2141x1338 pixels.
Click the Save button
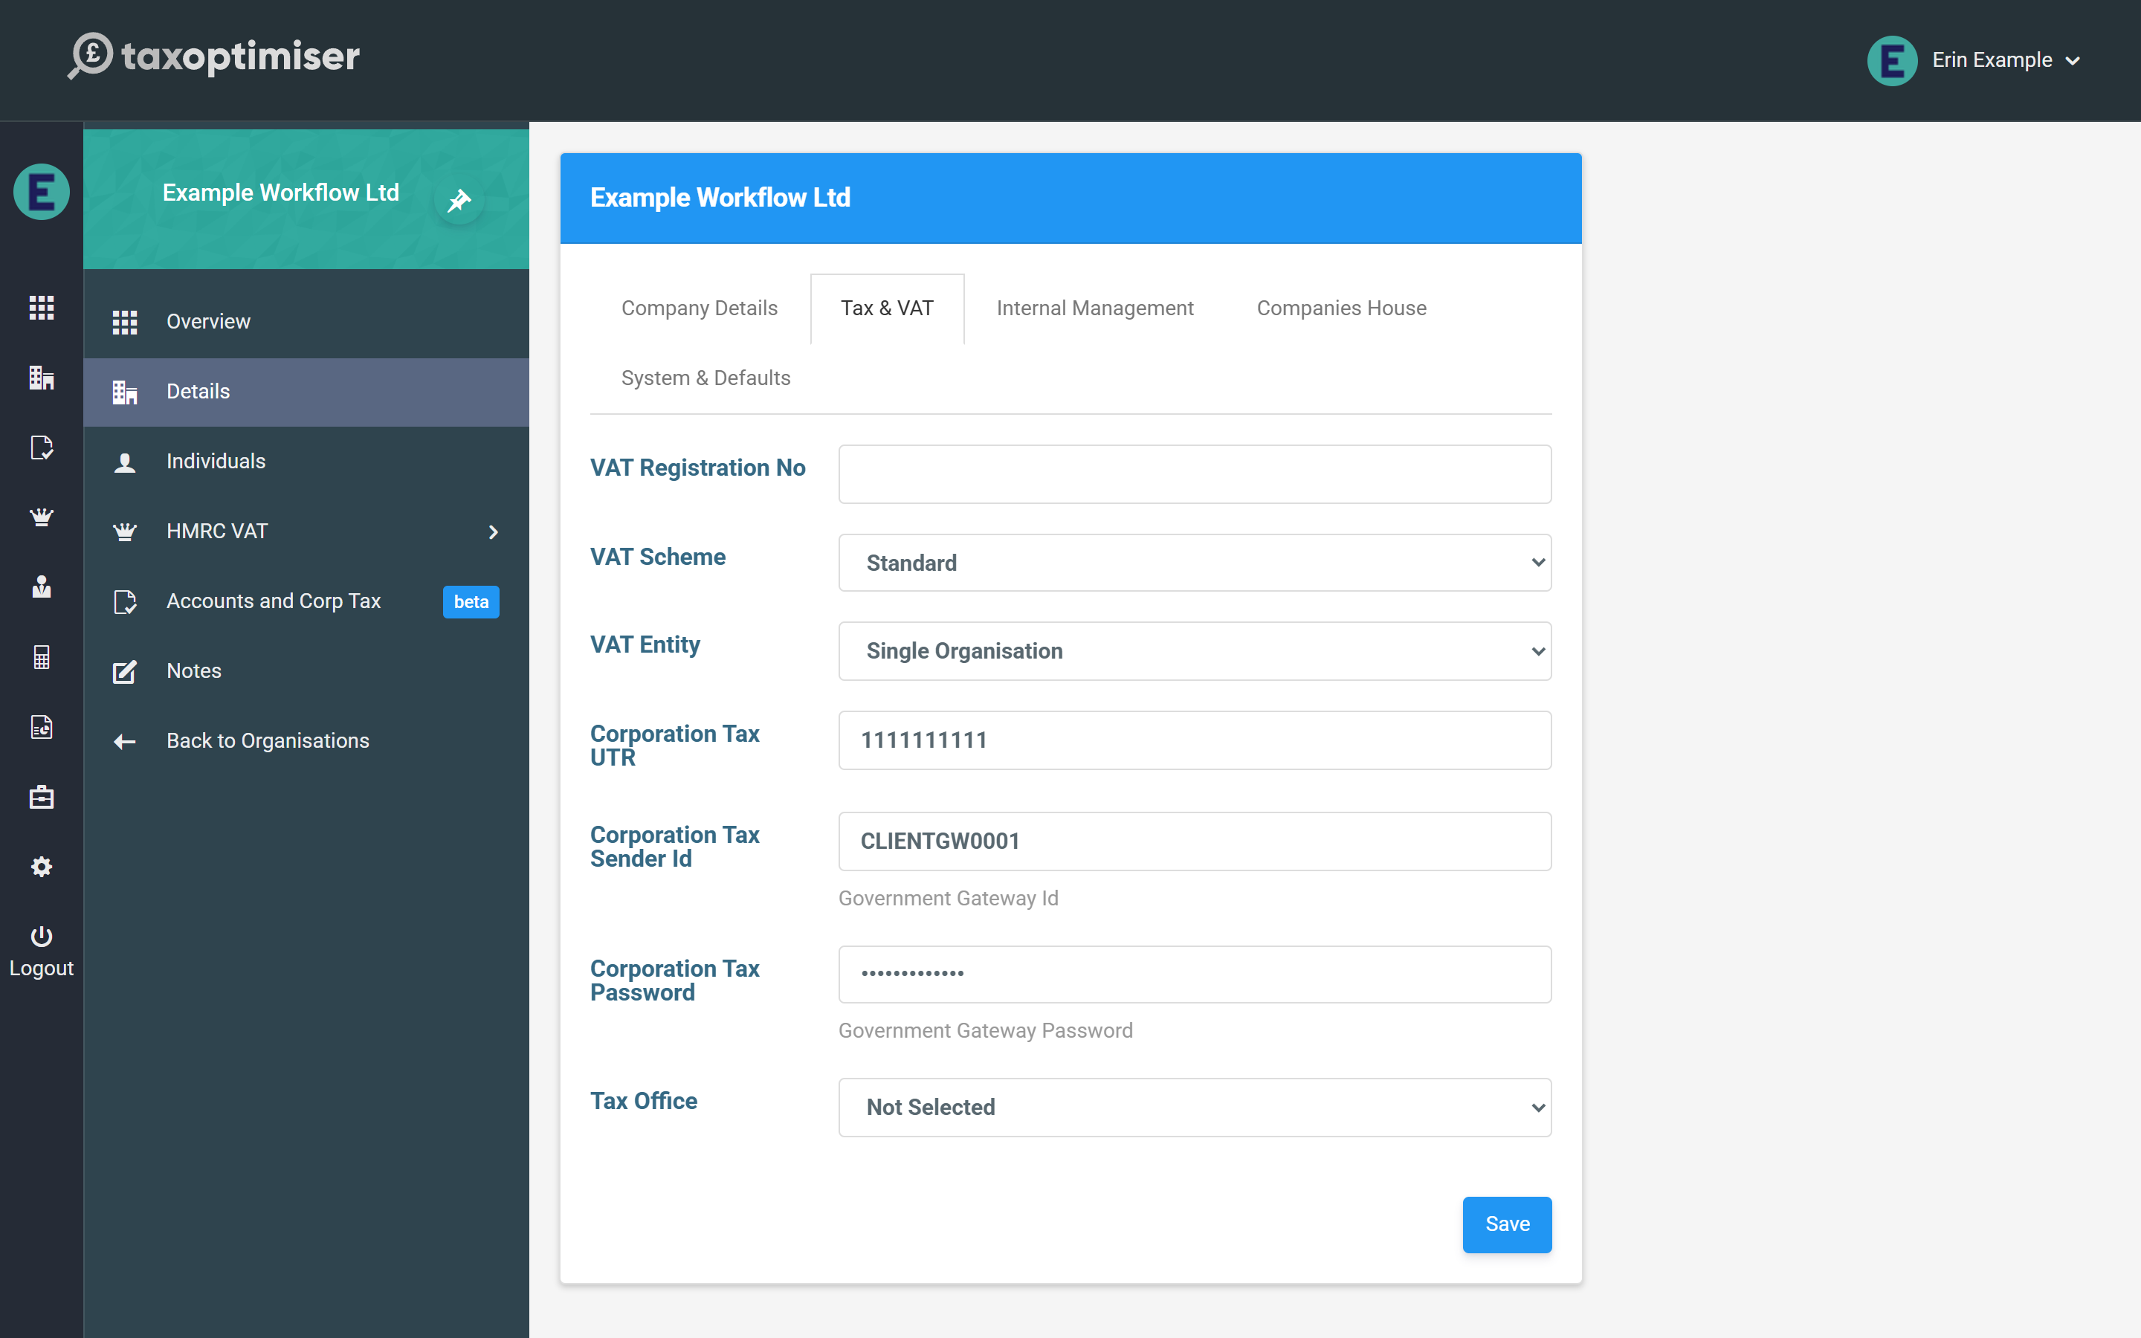click(1507, 1225)
